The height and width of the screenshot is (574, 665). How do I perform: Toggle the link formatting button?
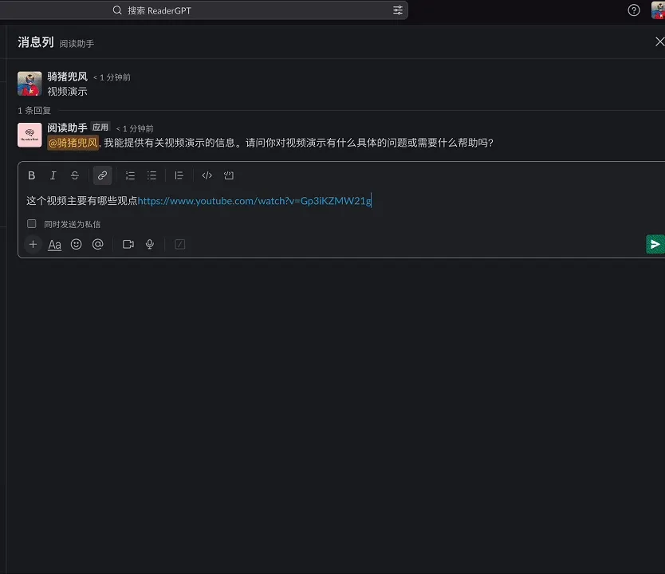102,175
